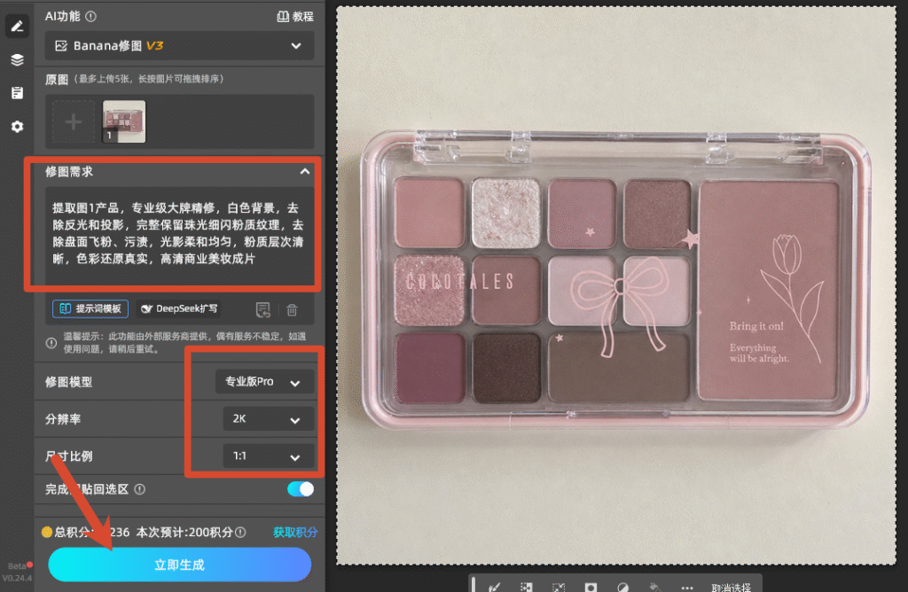
Task: Click the info icon next to AI功能
Action: (91, 17)
